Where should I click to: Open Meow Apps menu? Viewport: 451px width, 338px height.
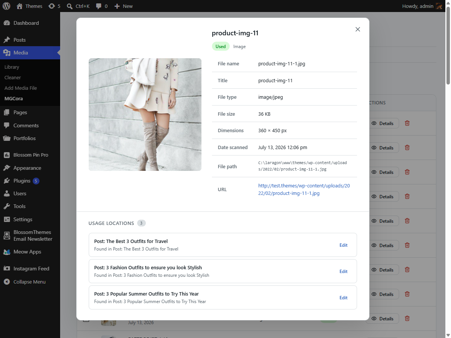coord(30,252)
